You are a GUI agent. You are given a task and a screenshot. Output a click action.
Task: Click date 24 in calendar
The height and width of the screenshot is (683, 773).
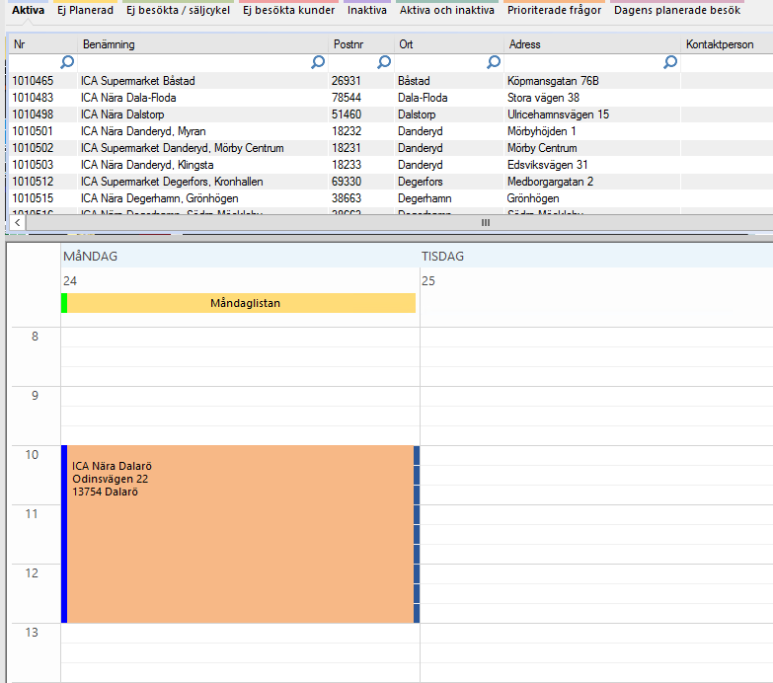click(x=70, y=281)
